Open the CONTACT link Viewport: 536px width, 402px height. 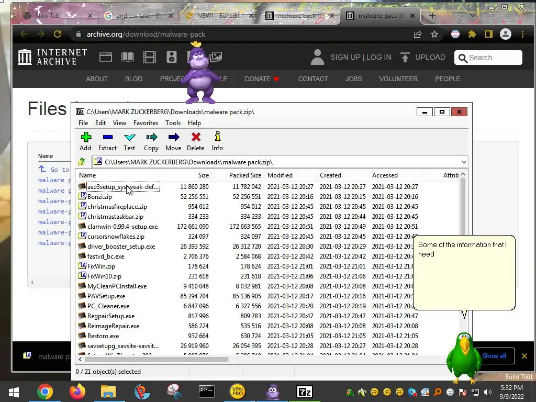pos(313,79)
